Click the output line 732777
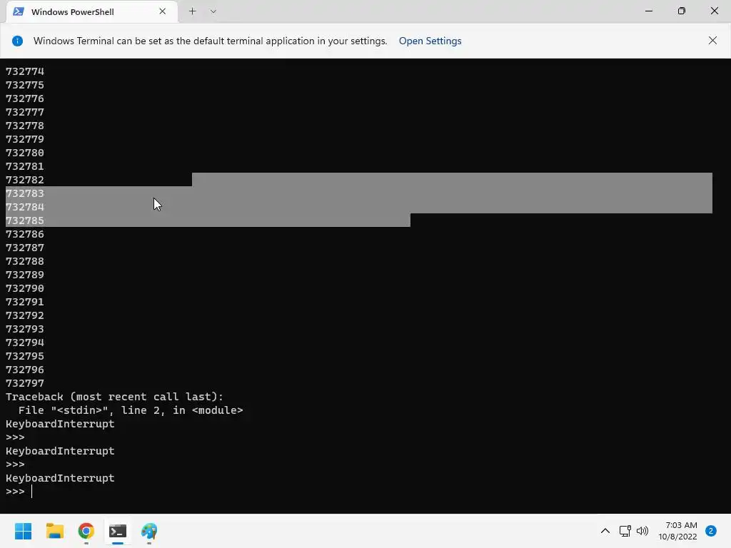Viewport: 731px width, 548px height. tap(25, 112)
